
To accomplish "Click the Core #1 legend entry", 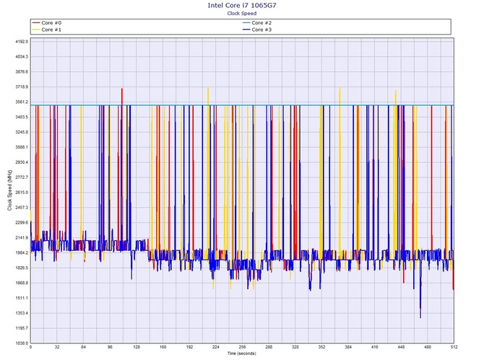I will 47,30.
